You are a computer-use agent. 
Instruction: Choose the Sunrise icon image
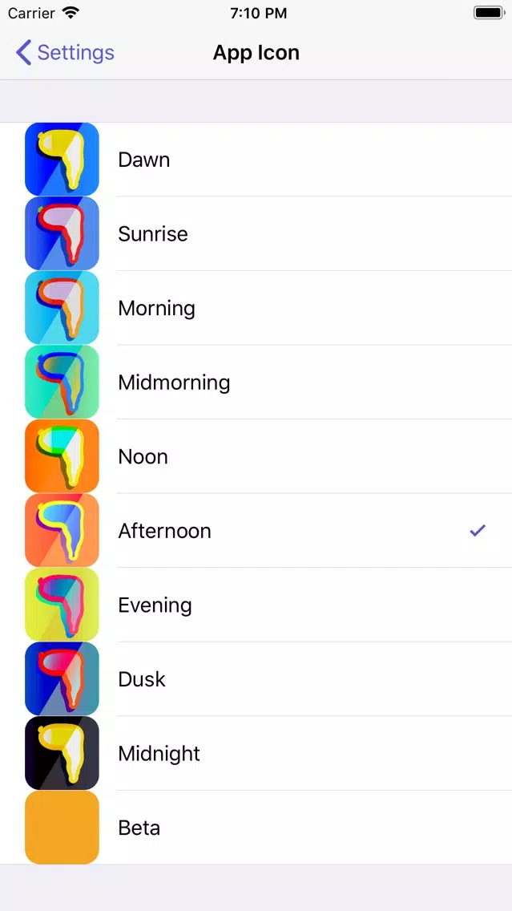click(x=62, y=233)
